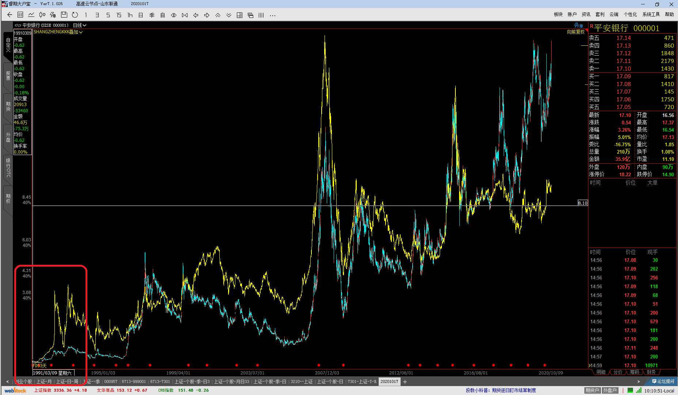
Task: Toggle the 1h hourly period
Action: pos(130,15)
